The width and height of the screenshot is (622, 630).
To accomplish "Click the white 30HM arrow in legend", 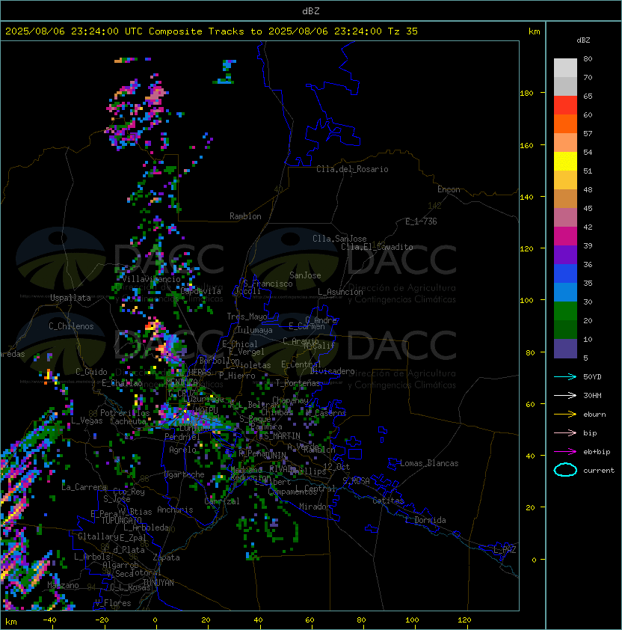I will pos(565,395).
